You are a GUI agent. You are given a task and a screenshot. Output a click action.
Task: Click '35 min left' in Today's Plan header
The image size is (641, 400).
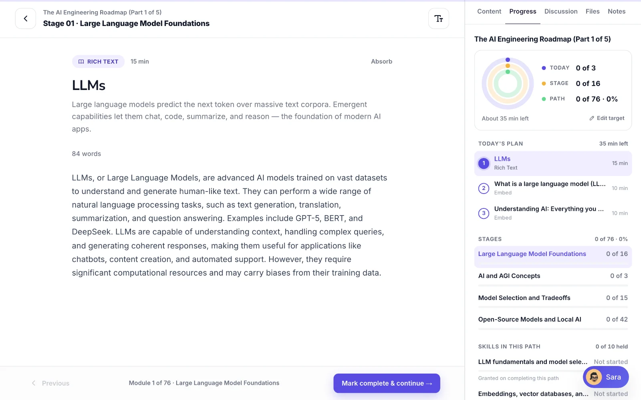(x=613, y=144)
